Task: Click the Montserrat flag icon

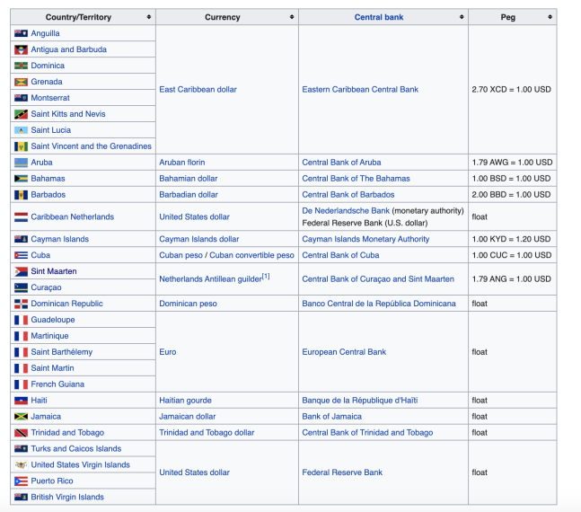Action: click(22, 98)
